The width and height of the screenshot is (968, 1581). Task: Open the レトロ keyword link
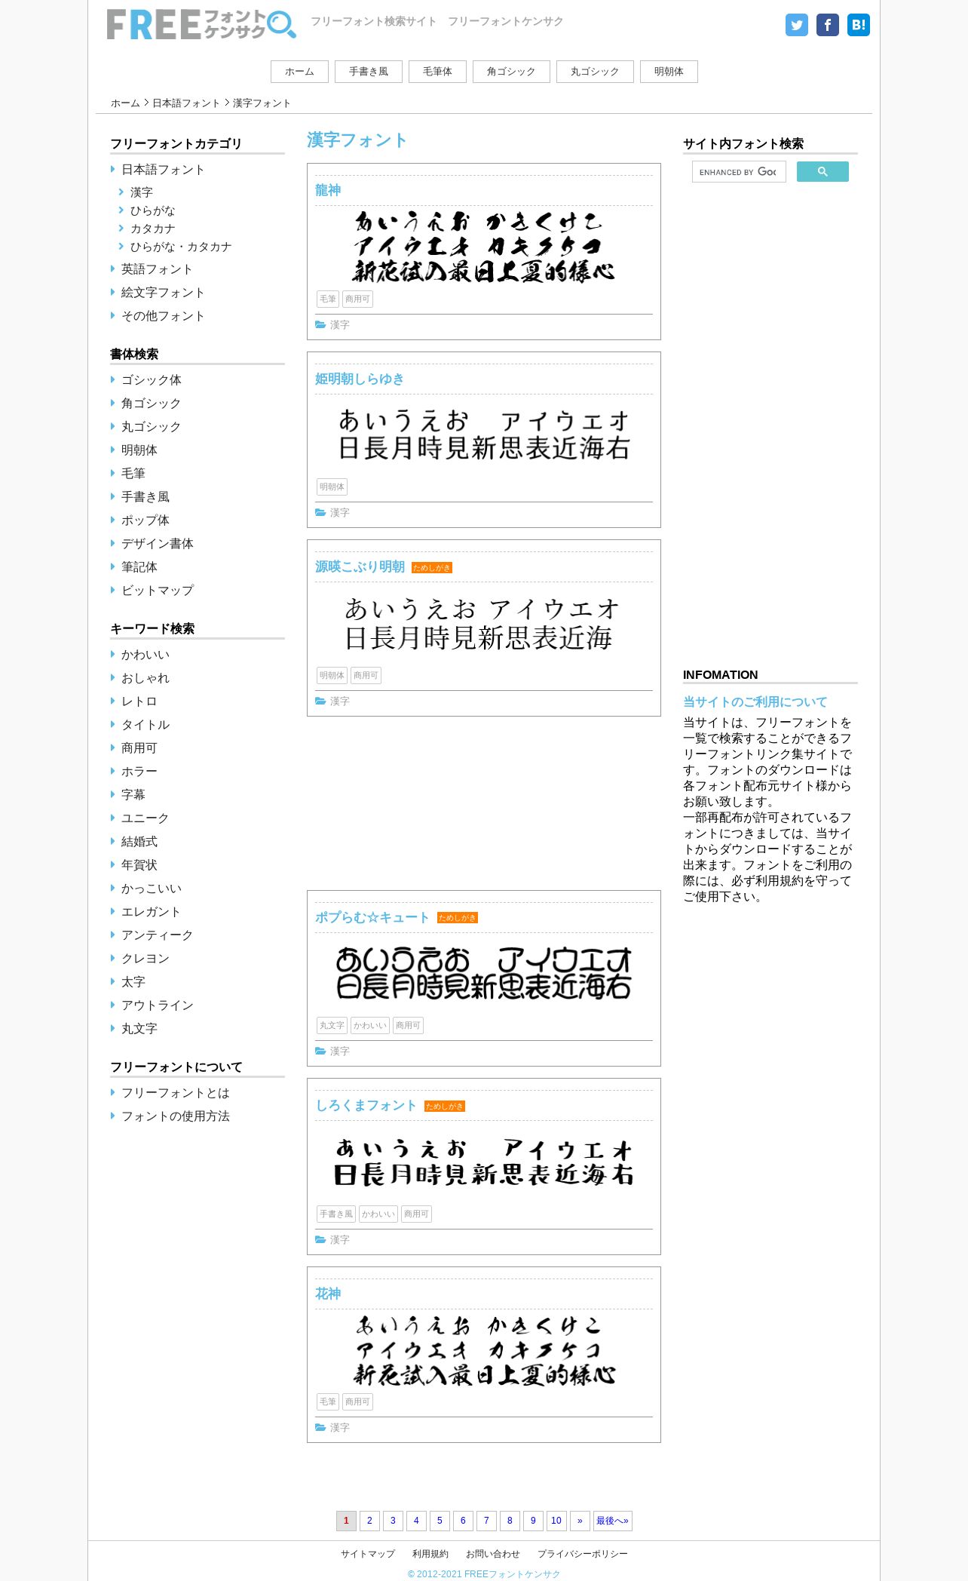point(139,701)
